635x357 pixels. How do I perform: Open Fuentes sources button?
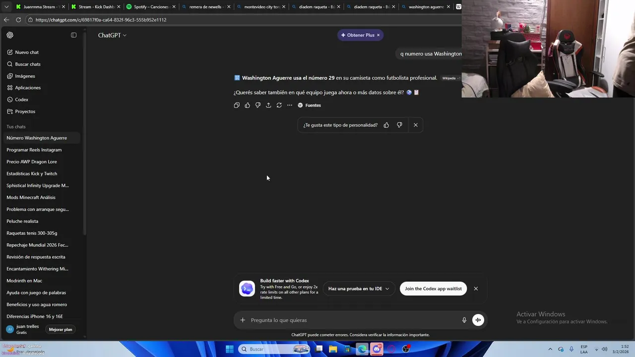pos(309,105)
